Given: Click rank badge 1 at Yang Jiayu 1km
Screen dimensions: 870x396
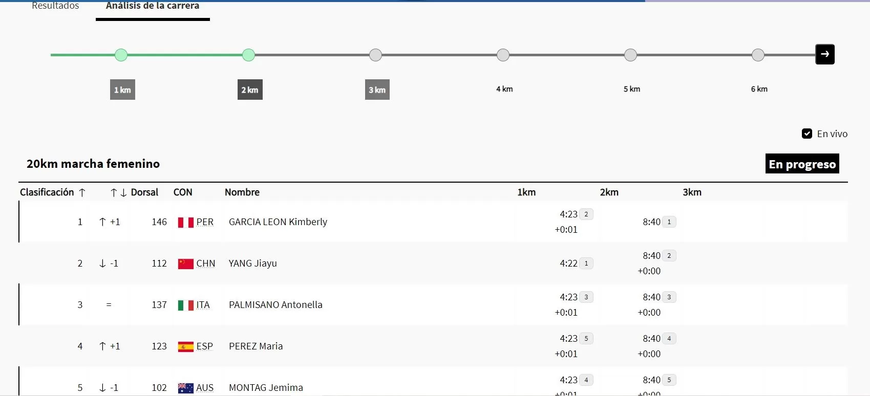Looking at the screenshot, I should (x=586, y=263).
